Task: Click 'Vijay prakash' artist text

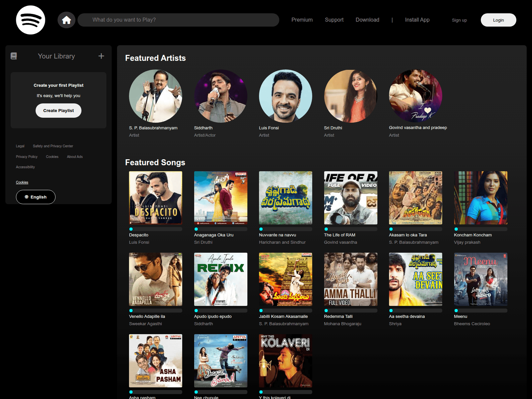Action: click(x=467, y=242)
